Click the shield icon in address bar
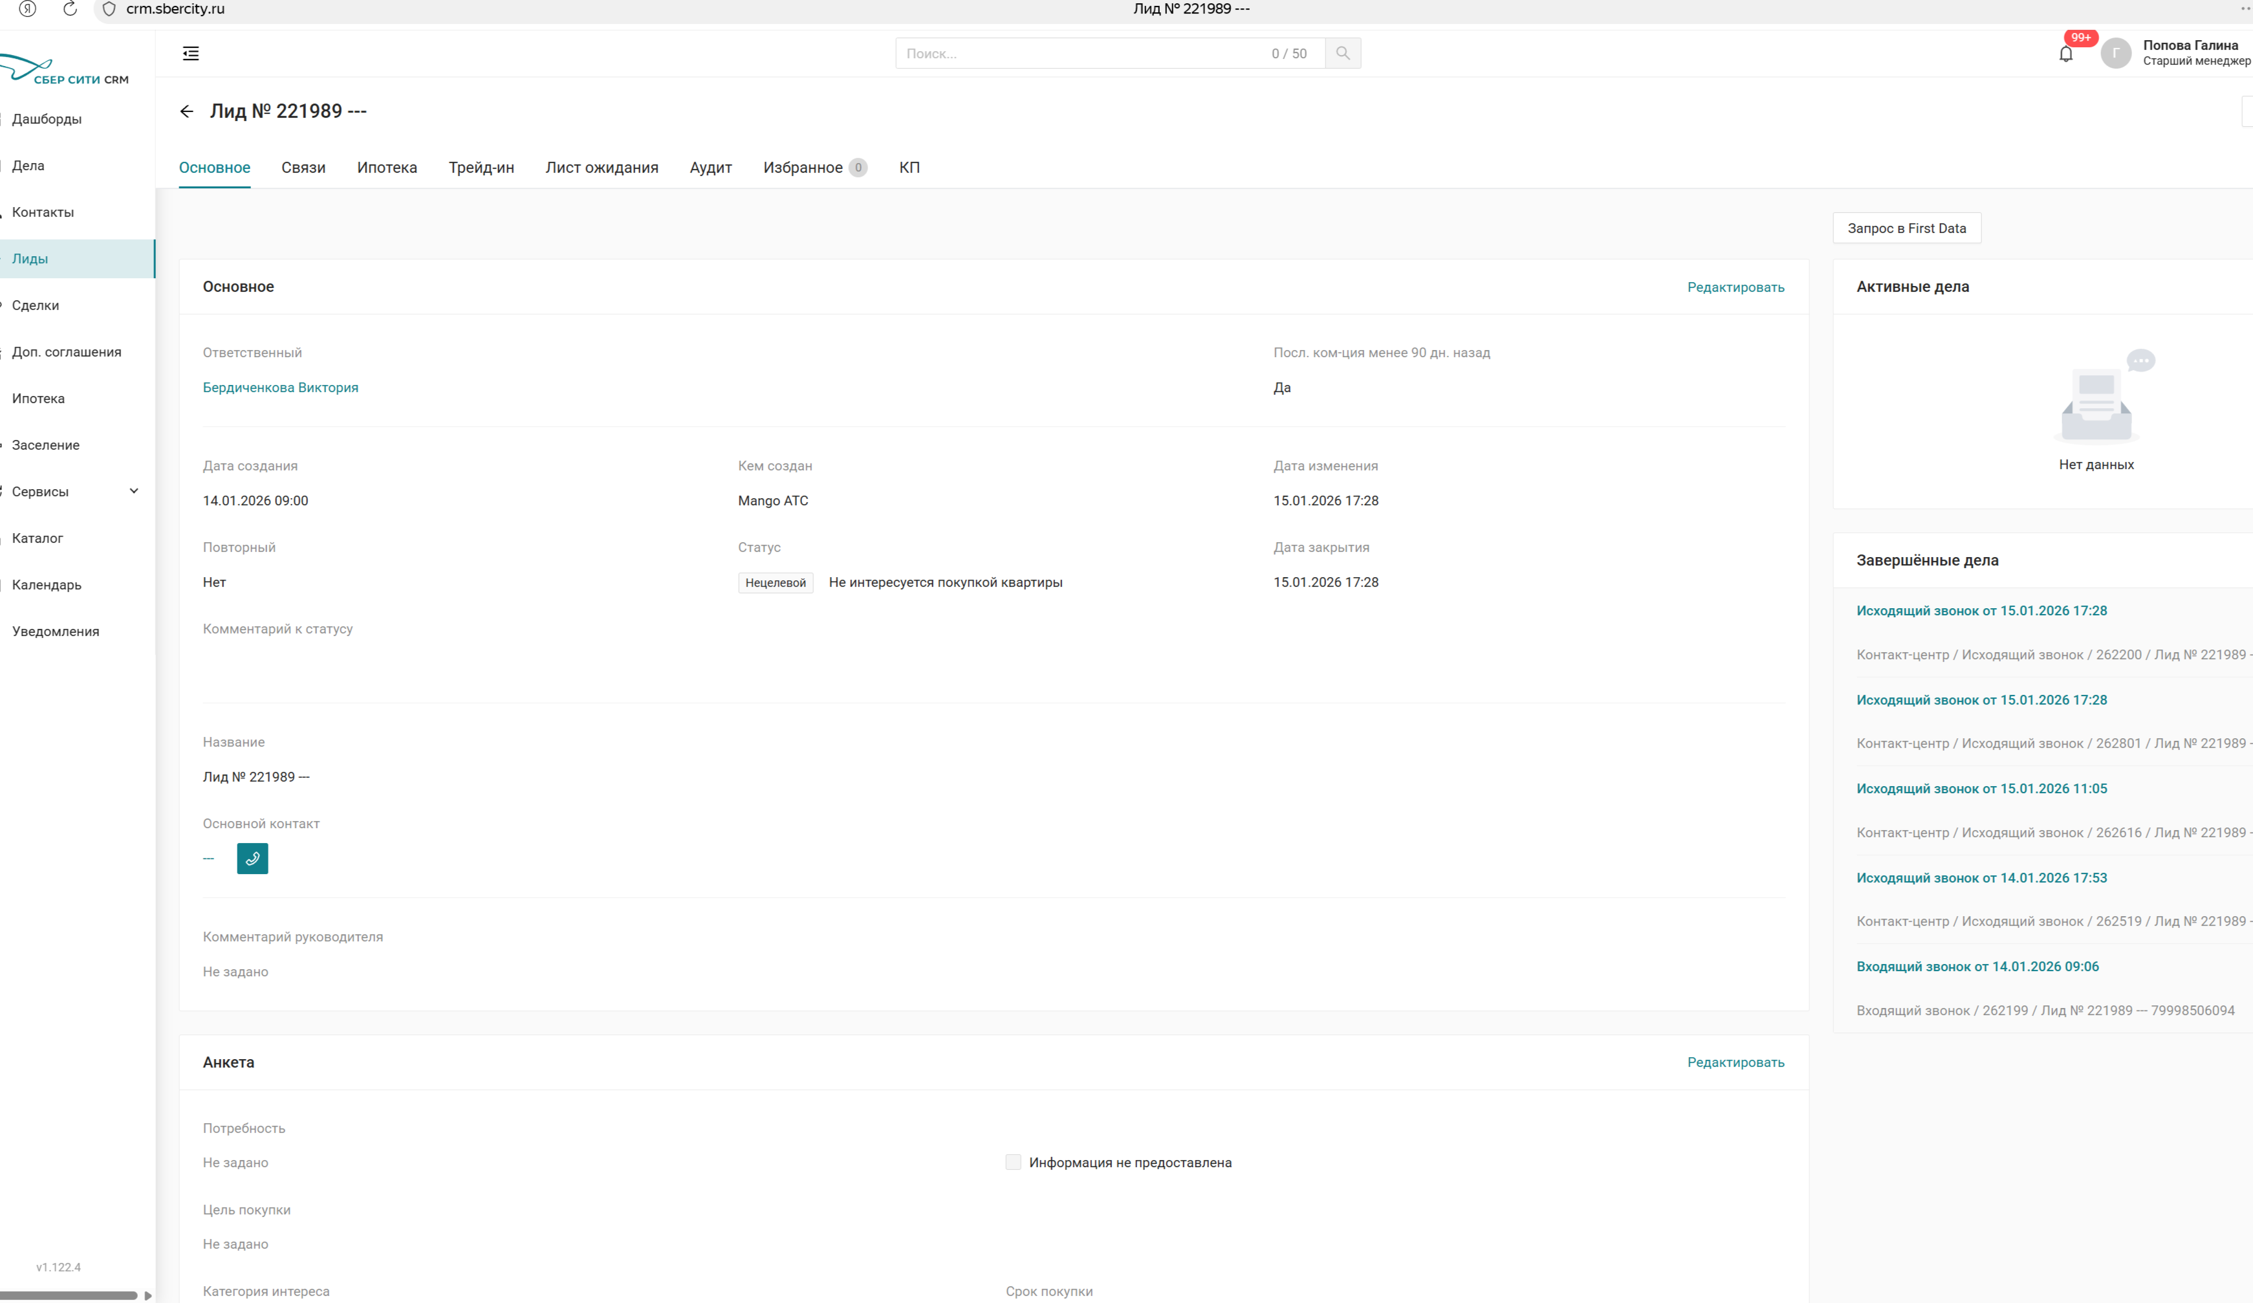Image resolution: width=2253 pixels, height=1303 pixels. click(x=109, y=9)
